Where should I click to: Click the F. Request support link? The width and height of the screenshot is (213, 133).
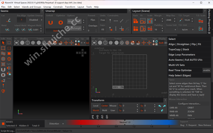point(191,125)
